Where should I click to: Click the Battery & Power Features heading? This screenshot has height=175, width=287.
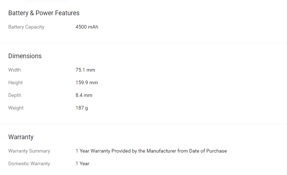click(x=44, y=13)
